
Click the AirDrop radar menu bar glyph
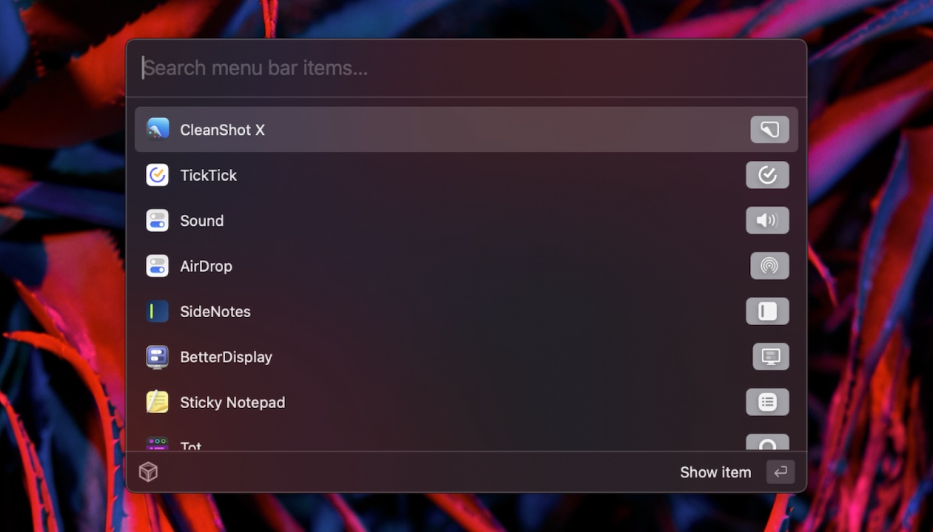tap(770, 266)
